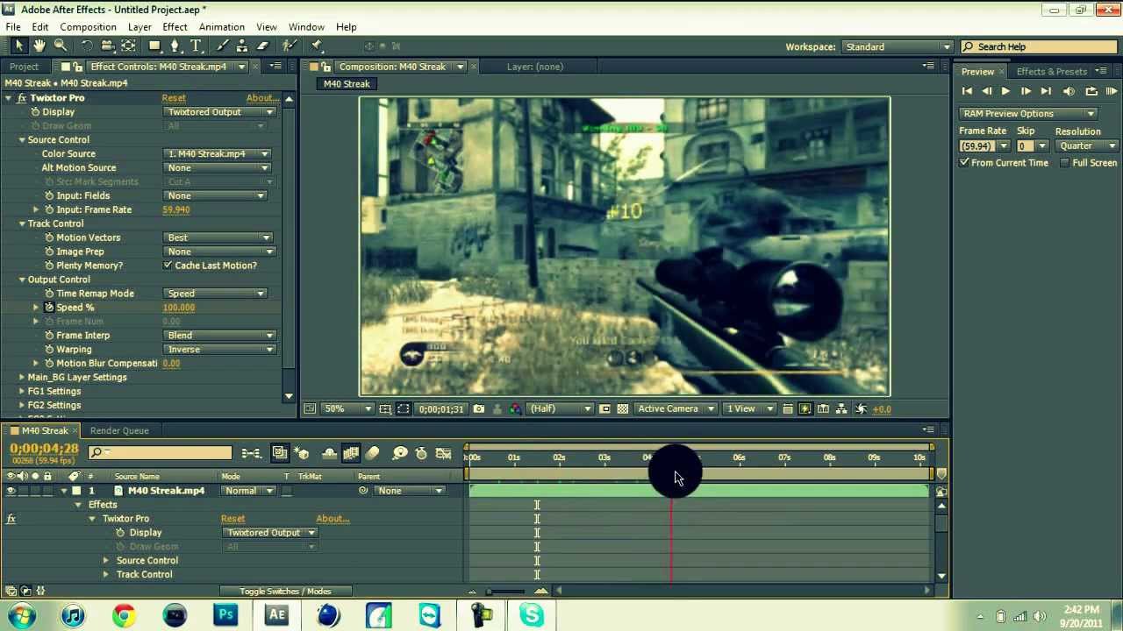The width and height of the screenshot is (1123, 631).
Task: Expand the Main_BG Layer Settings group
Action: (x=22, y=378)
